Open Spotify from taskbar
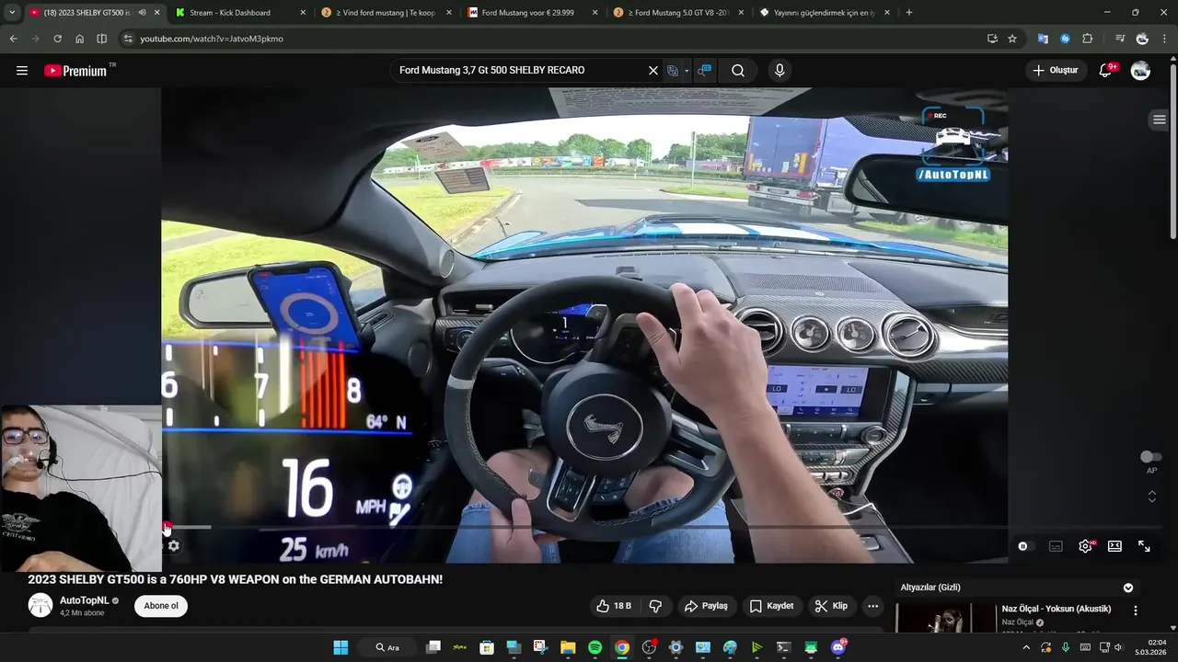The image size is (1178, 662). coord(595,647)
